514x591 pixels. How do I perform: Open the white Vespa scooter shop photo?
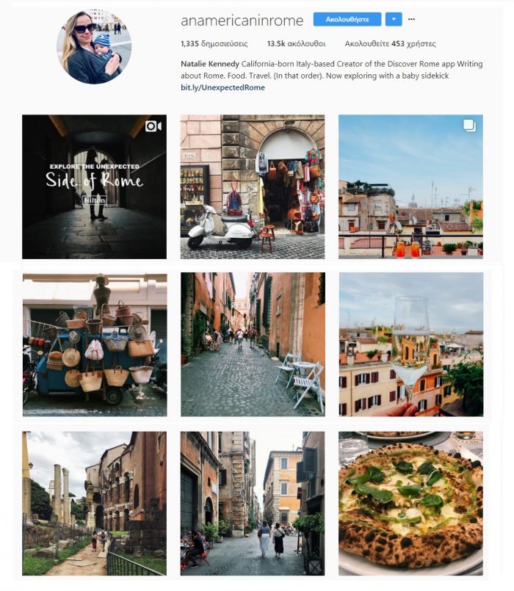[x=253, y=186]
